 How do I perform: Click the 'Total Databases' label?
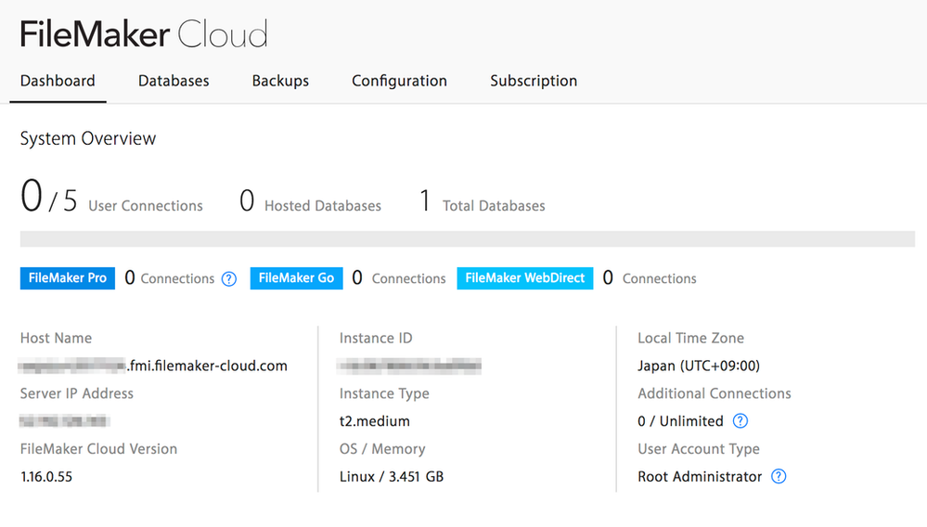tap(494, 206)
